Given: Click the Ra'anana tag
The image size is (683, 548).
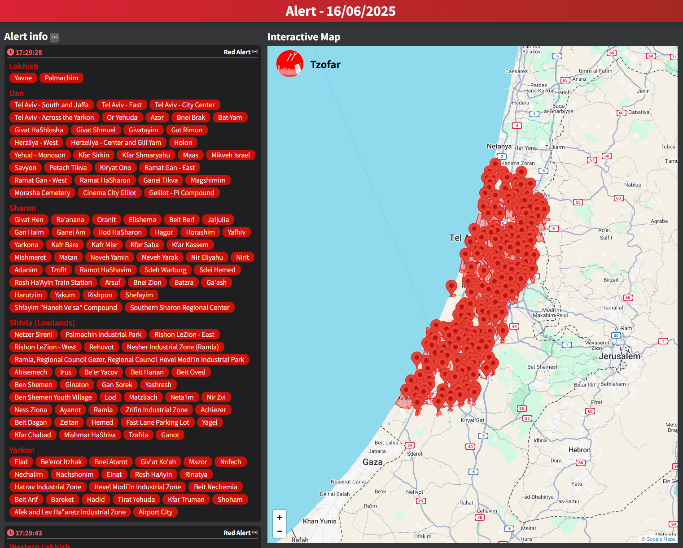Looking at the screenshot, I should click(70, 220).
